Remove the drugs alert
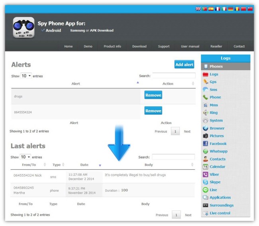259x226 pixels. pos(153,95)
